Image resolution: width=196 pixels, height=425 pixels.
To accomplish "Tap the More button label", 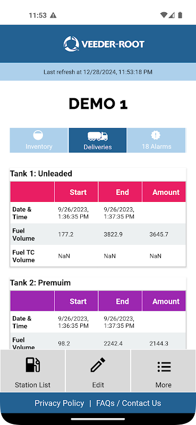I will coord(164,385).
